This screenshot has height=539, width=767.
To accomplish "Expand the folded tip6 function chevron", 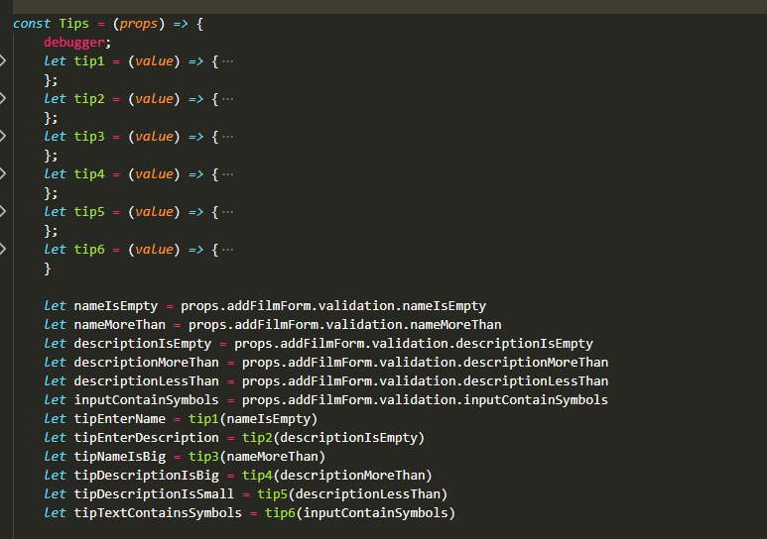I will (x=2, y=249).
